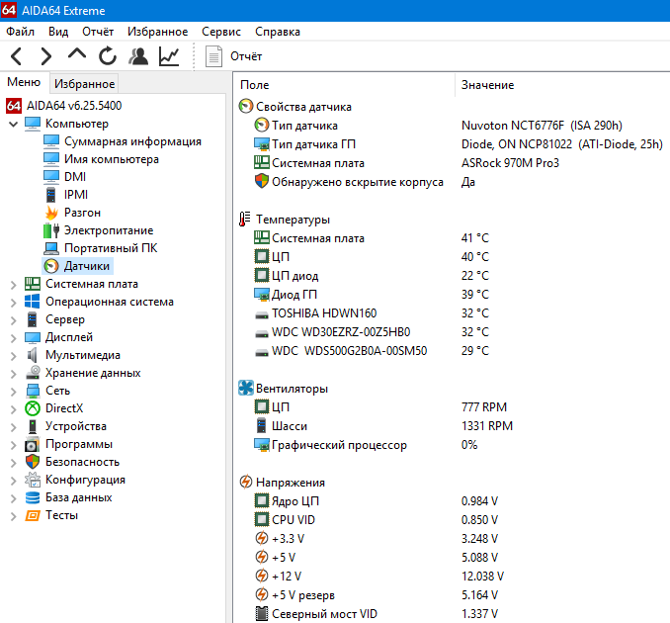Click the Электропитание battery icon
Image resolution: width=670 pixels, height=623 pixels.
51,230
